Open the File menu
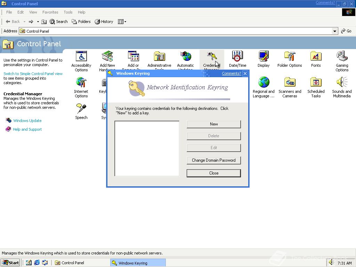 (9, 12)
